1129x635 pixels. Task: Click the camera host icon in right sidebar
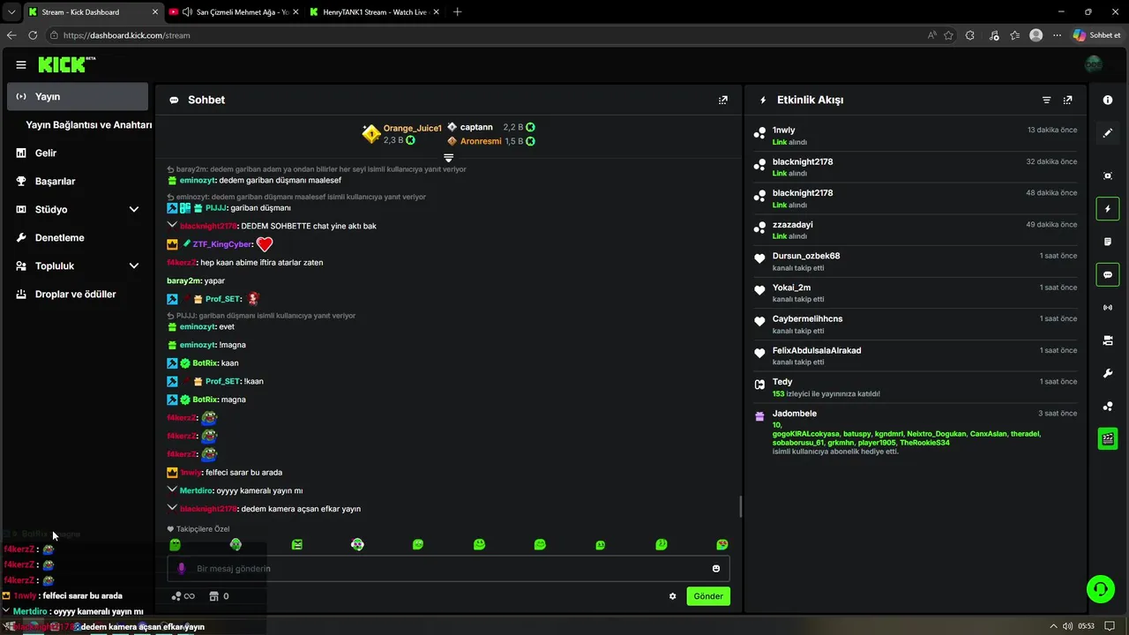point(1108,340)
